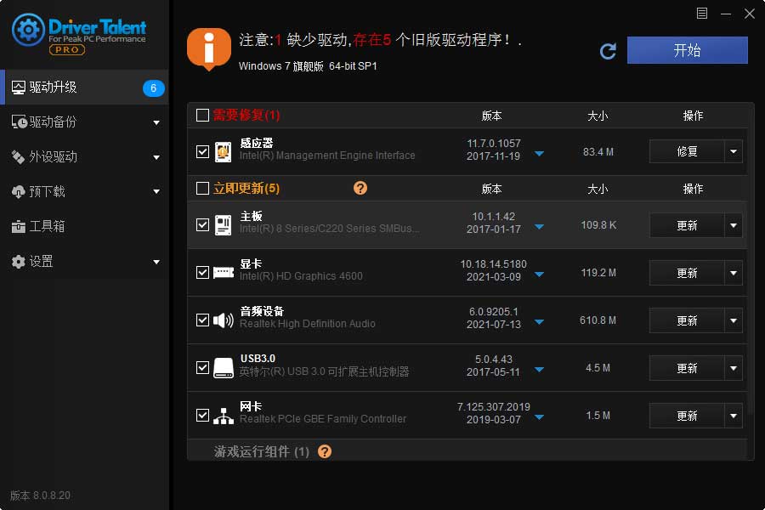Click the backup icon next to 驱动备份
Viewport: 765px width, 510px height.
(x=19, y=122)
